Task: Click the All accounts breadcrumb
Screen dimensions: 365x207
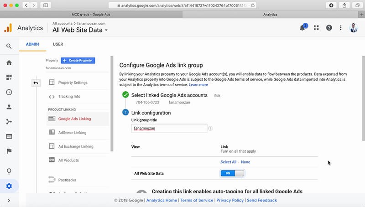Action: click(63, 24)
